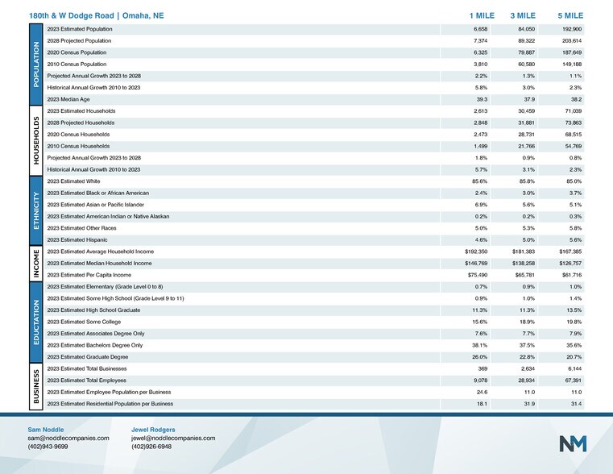This screenshot has height=474, width=613.
Task: Click Jewel Rodgers' phone number (402)926-6948
Action: (151, 446)
